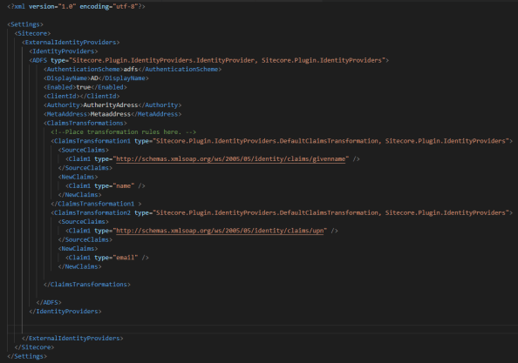Click the opening Sitecore tag
This screenshot has width=518, height=363.
(x=32, y=33)
